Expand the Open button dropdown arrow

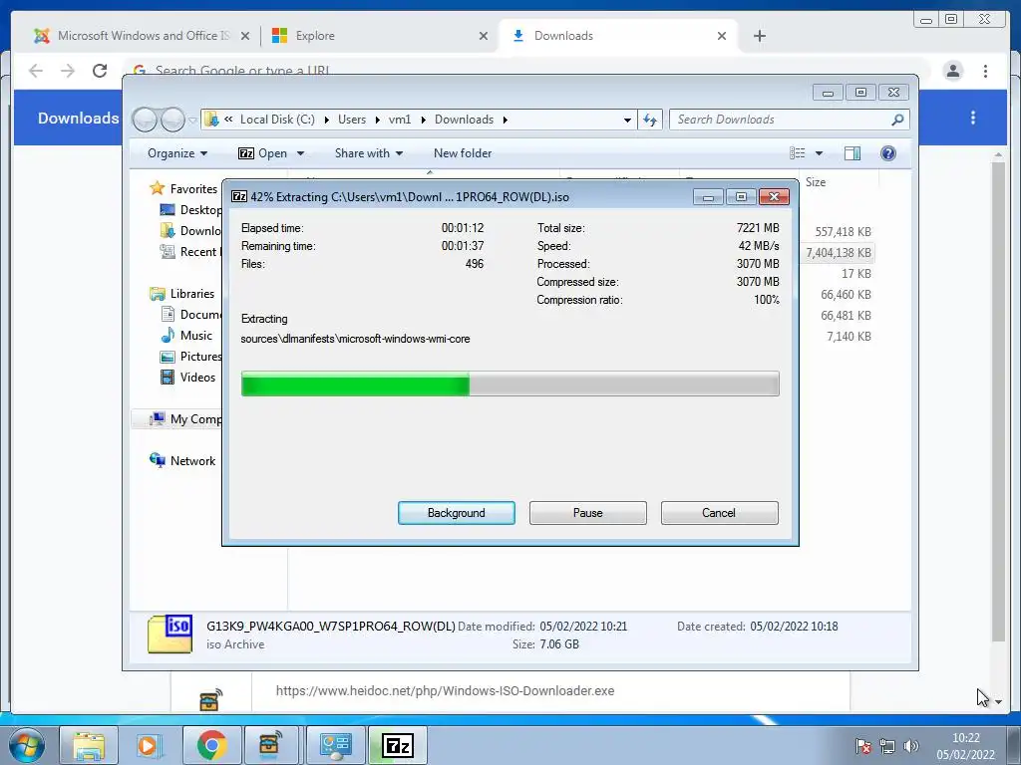pyautogui.click(x=300, y=153)
